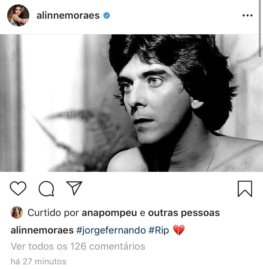View outras pessoas who liked
This screenshot has width=263, height=269.
(x=184, y=213)
